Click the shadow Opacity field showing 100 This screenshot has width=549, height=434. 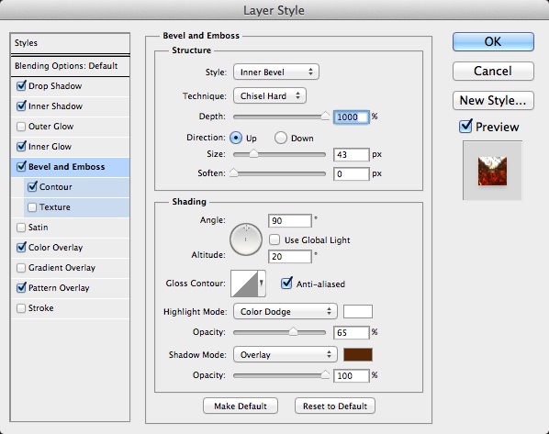[x=352, y=376]
